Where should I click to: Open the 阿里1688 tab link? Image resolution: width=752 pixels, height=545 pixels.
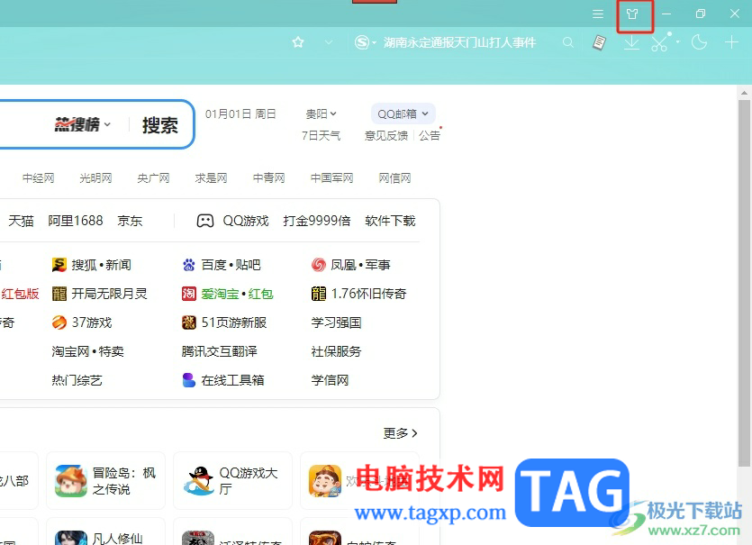(76, 221)
